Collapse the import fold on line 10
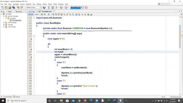This screenshot has height=103, width=183. [34, 18]
